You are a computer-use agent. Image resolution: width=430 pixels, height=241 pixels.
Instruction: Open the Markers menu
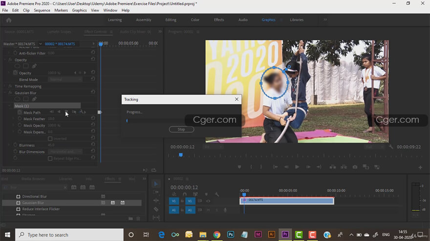(x=61, y=10)
